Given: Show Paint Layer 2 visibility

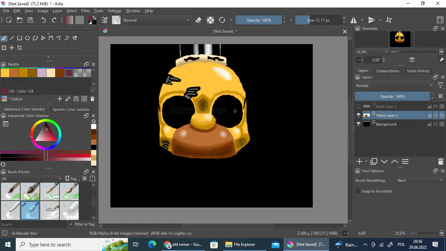Looking at the screenshot, I should pos(358,107).
